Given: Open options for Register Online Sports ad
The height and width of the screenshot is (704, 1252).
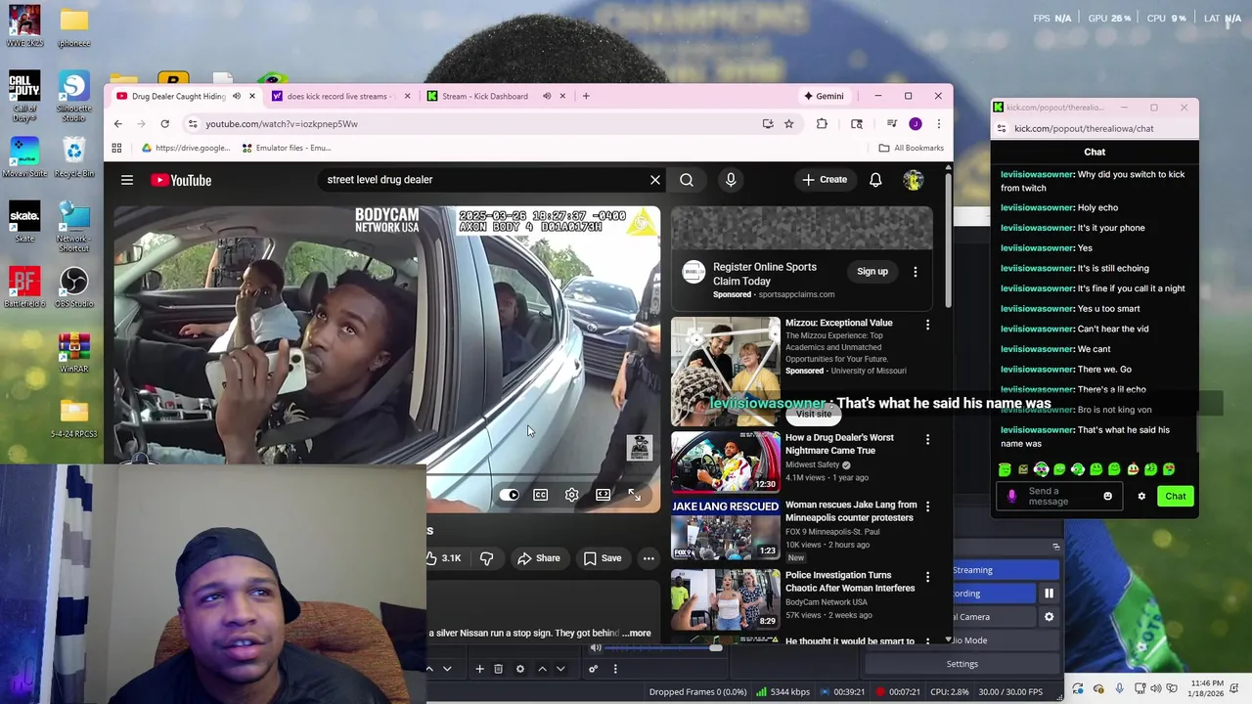Looking at the screenshot, I should click(x=916, y=272).
